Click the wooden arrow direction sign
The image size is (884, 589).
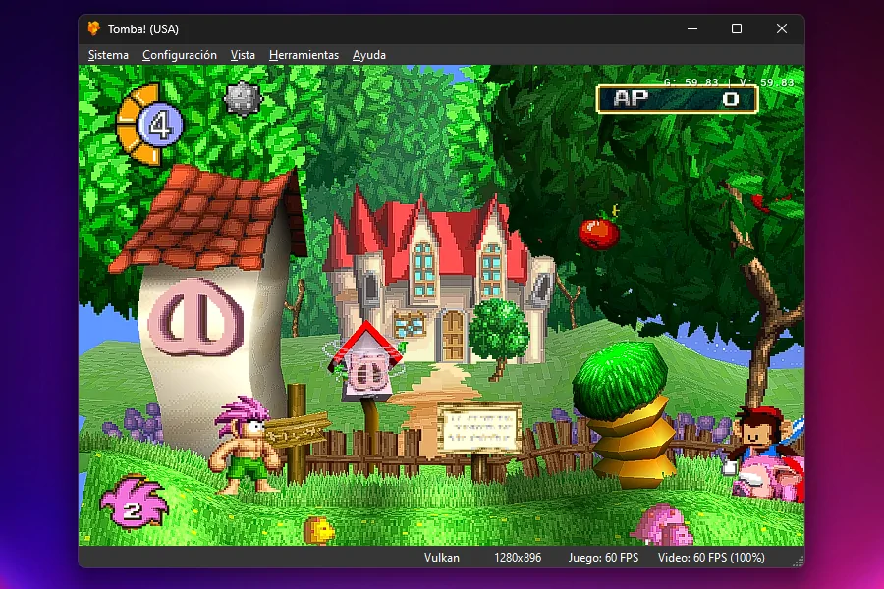[x=296, y=430]
